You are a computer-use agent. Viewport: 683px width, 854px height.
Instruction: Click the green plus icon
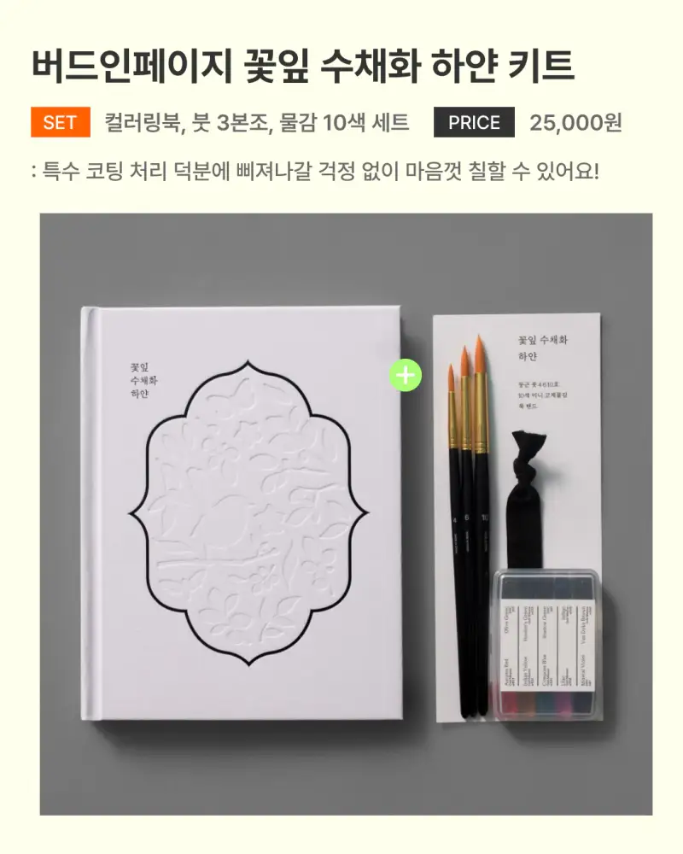406,375
